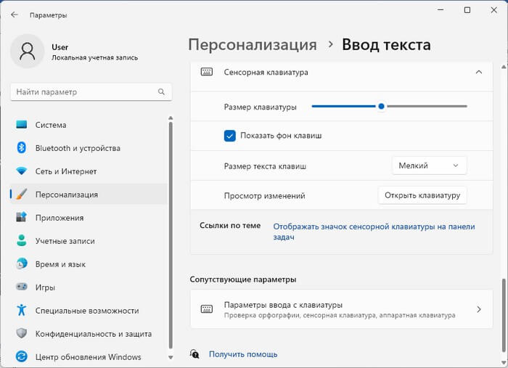Click the Сенсорная клавиатура keyboard icon
The width and height of the screenshot is (508, 368).
(x=207, y=72)
